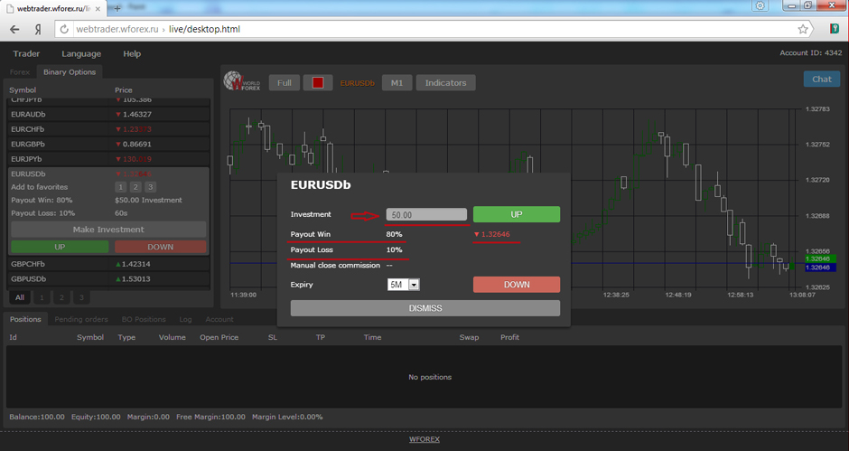Click the Profit column header

[x=509, y=337]
